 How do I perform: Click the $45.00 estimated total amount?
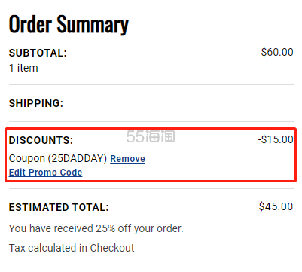coord(276,206)
